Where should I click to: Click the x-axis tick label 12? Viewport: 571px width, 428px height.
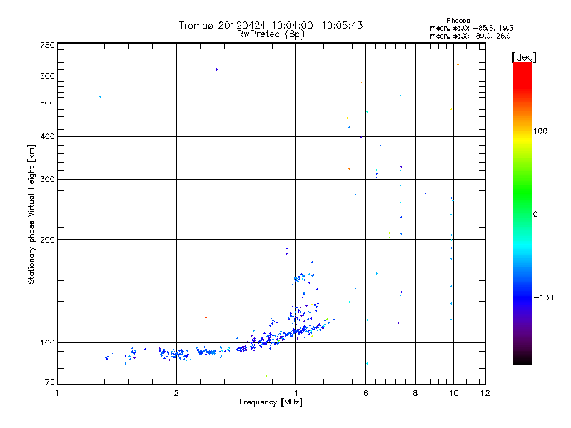pos(485,393)
